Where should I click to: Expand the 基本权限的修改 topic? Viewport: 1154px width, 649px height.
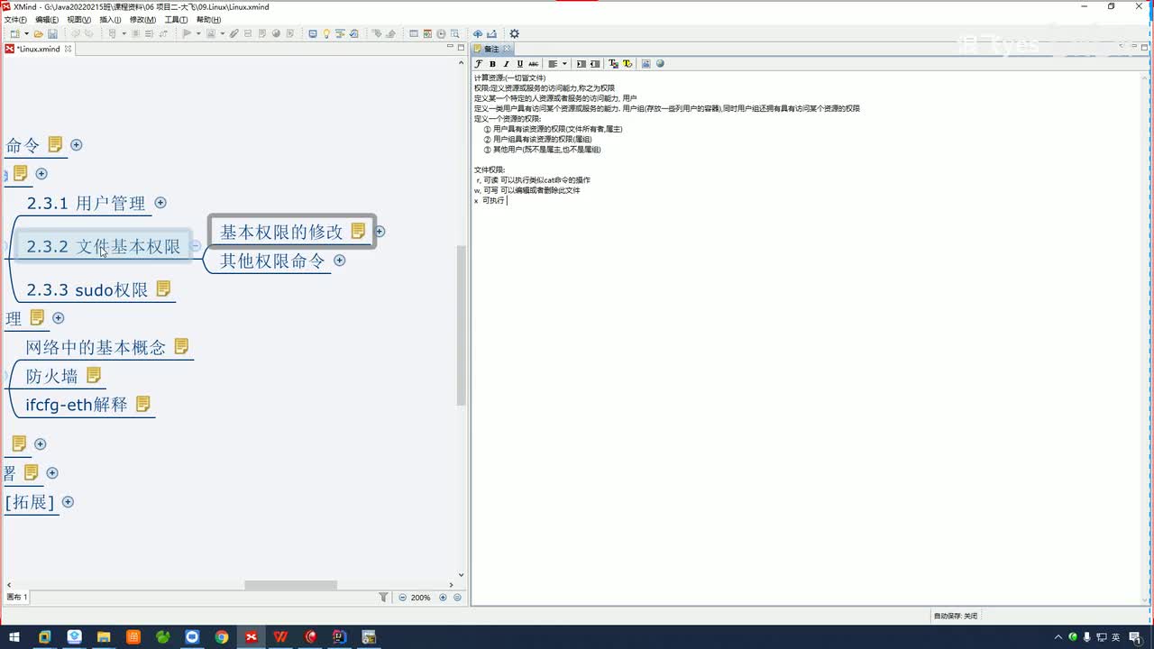pyautogui.click(x=380, y=232)
